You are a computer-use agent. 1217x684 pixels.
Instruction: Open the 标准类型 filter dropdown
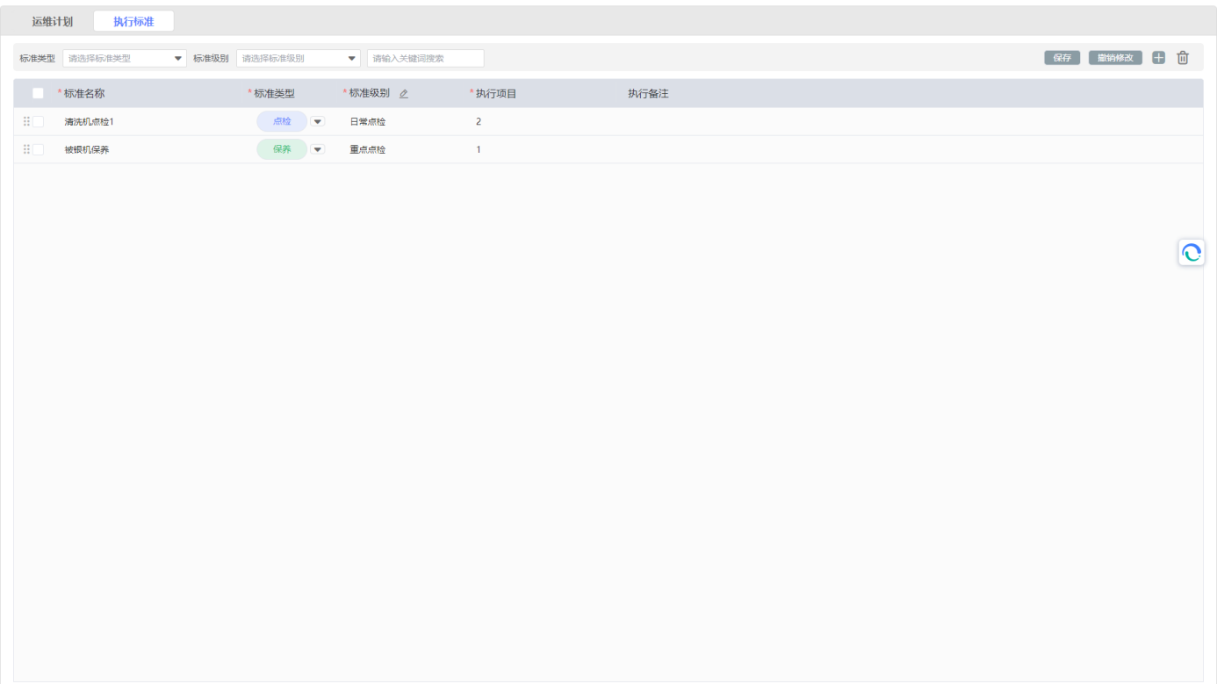point(124,59)
